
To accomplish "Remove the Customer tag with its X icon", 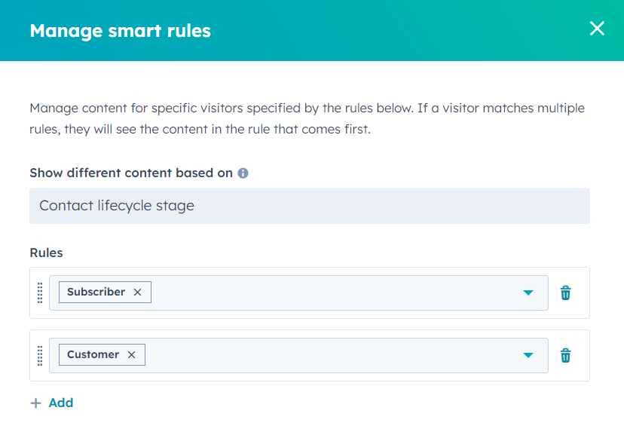I will [132, 354].
